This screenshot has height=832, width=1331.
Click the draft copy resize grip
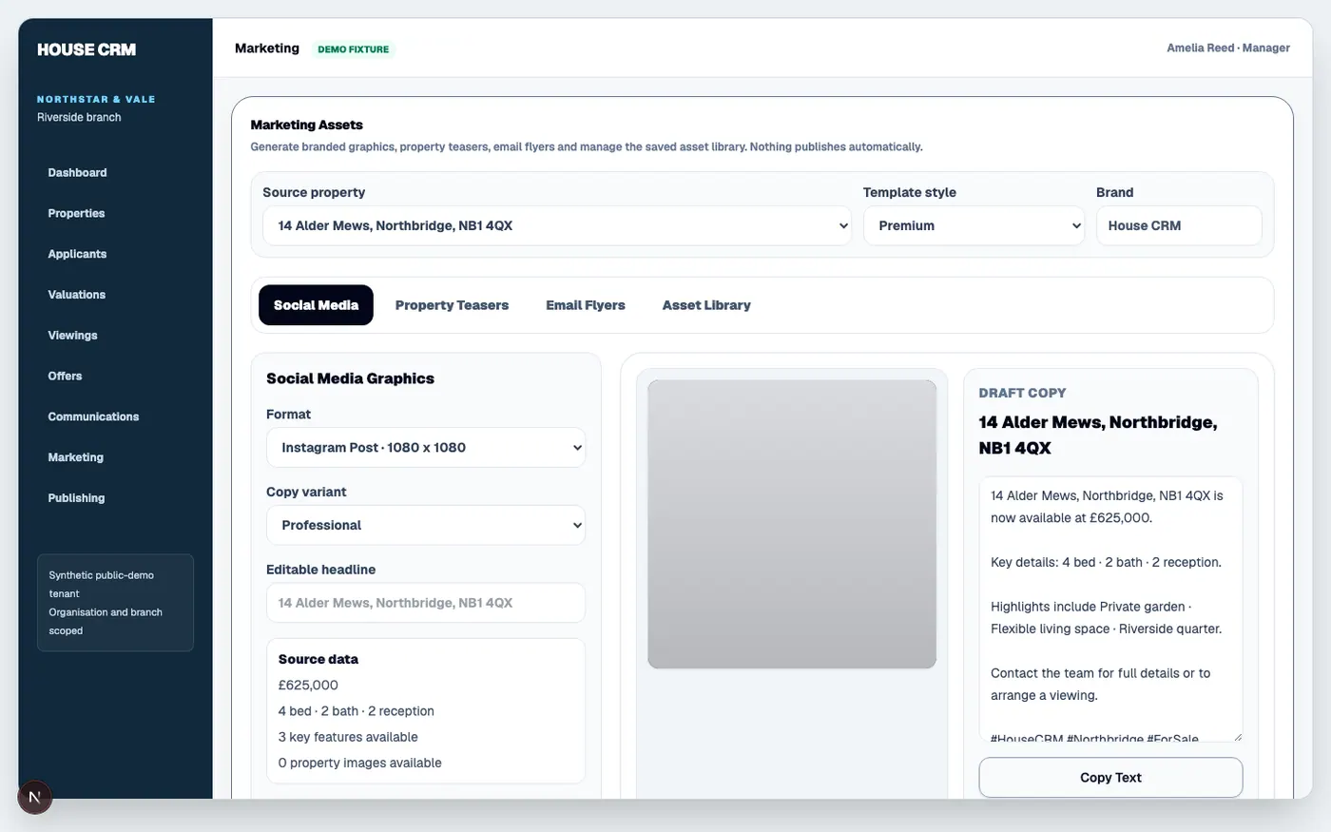pyautogui.click(x=1237, y=736)
